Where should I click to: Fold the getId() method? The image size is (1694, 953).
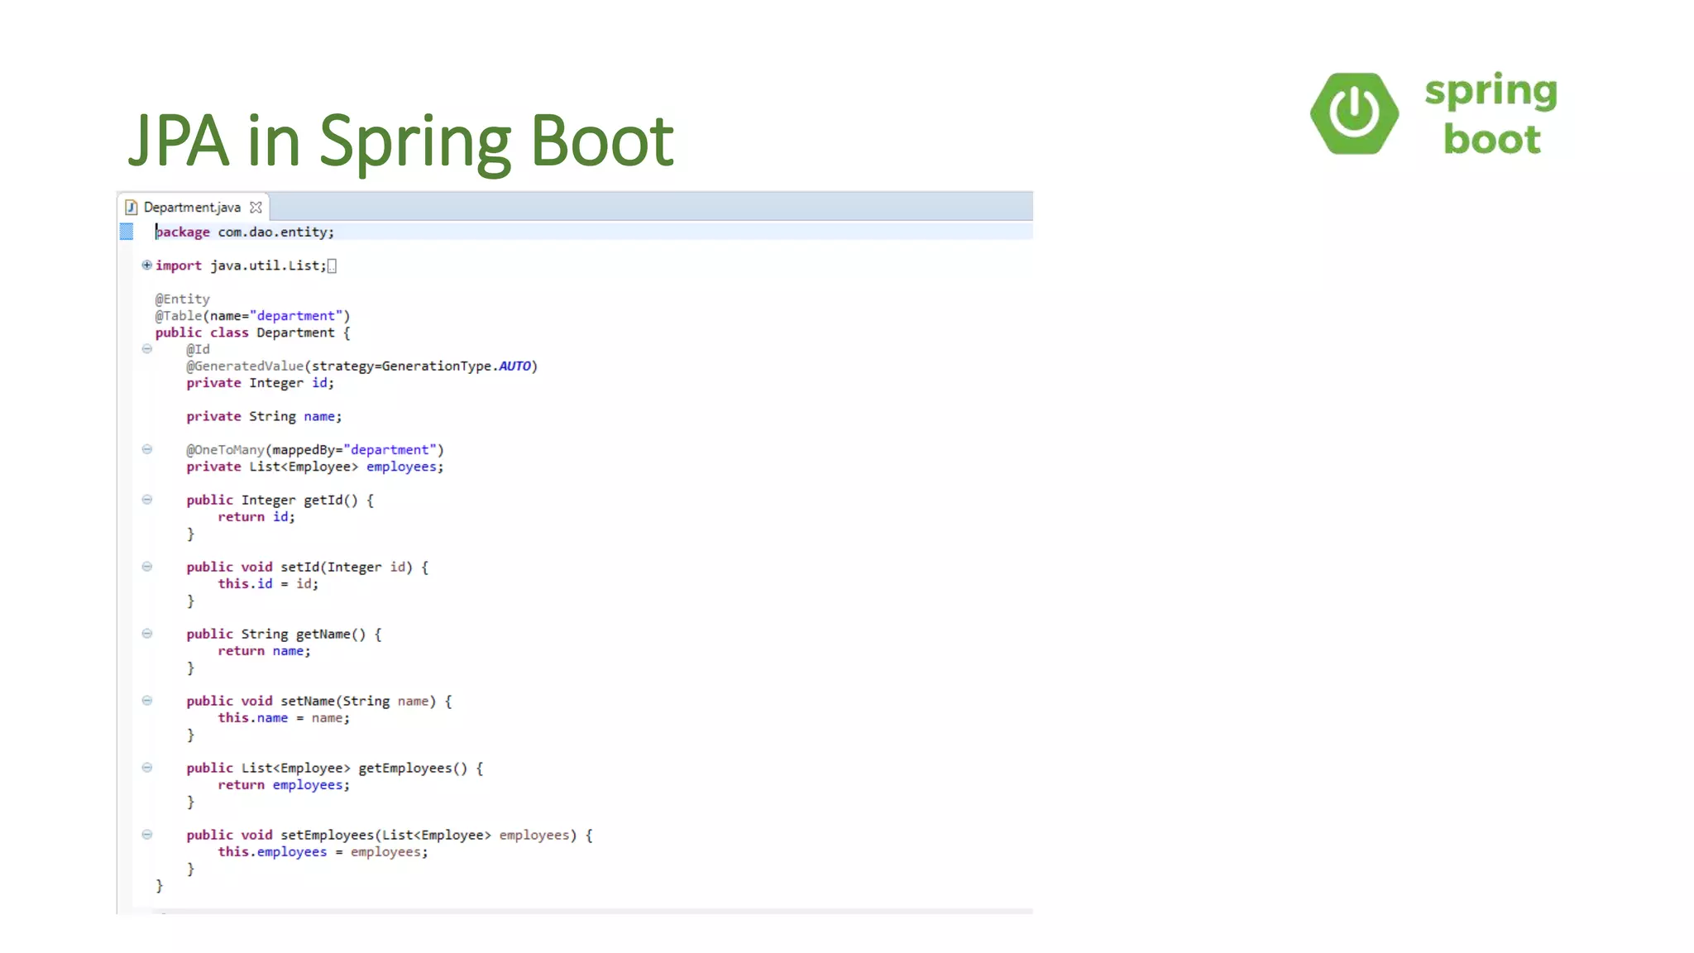147,500
